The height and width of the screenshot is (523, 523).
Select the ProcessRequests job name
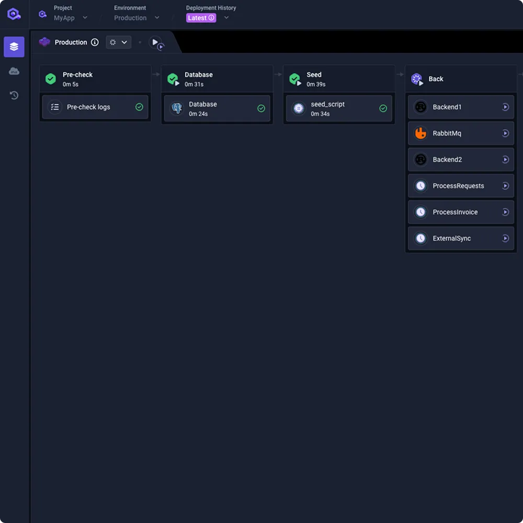coord(458,186)
